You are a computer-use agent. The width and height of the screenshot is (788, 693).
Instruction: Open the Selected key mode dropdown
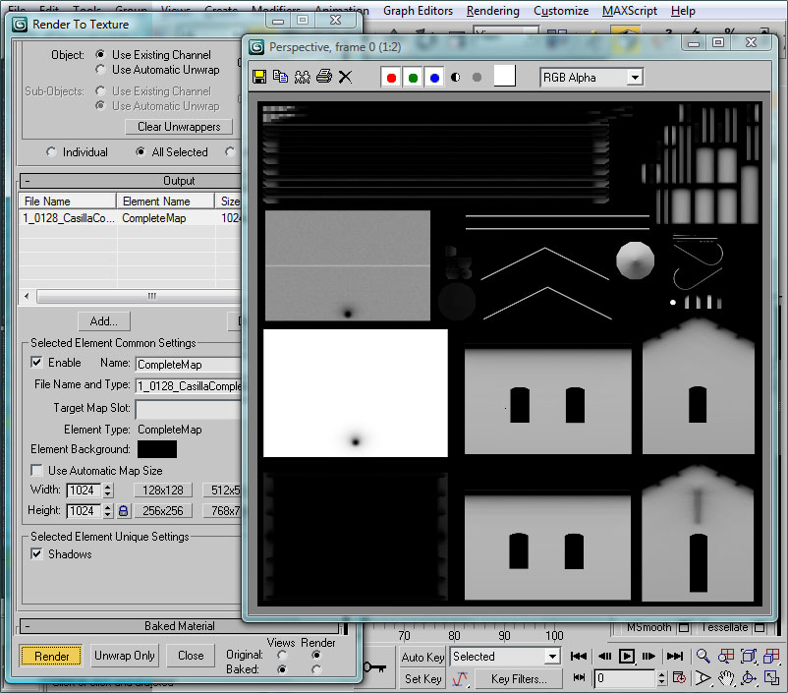550,657
